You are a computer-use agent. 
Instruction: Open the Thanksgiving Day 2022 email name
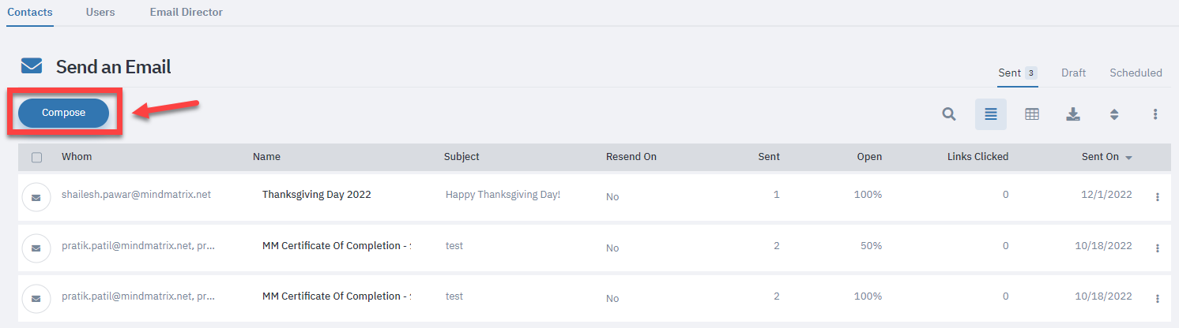coord(316,195)
